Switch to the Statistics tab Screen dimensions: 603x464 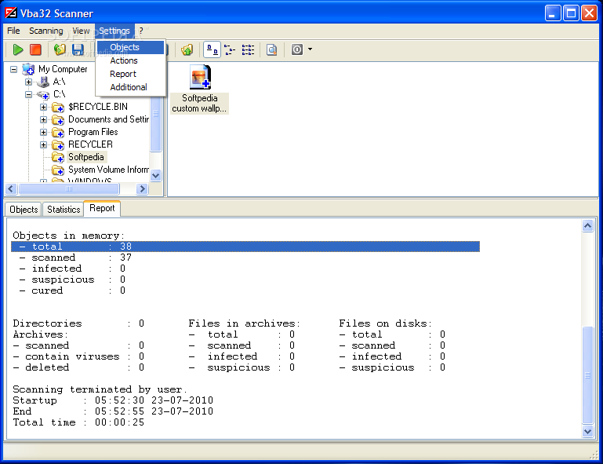64,210
